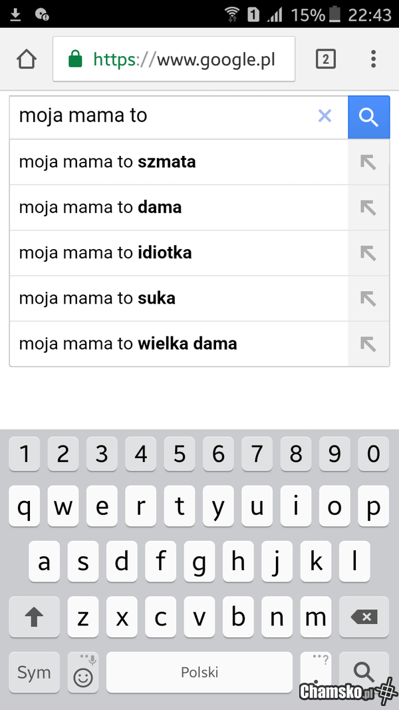Image resolution: width=399 pixels, height=710 pixels.
Task: Fill query with the 'dama' suggestion arrow
Action: pyautogui.click(x=368, y=208)
